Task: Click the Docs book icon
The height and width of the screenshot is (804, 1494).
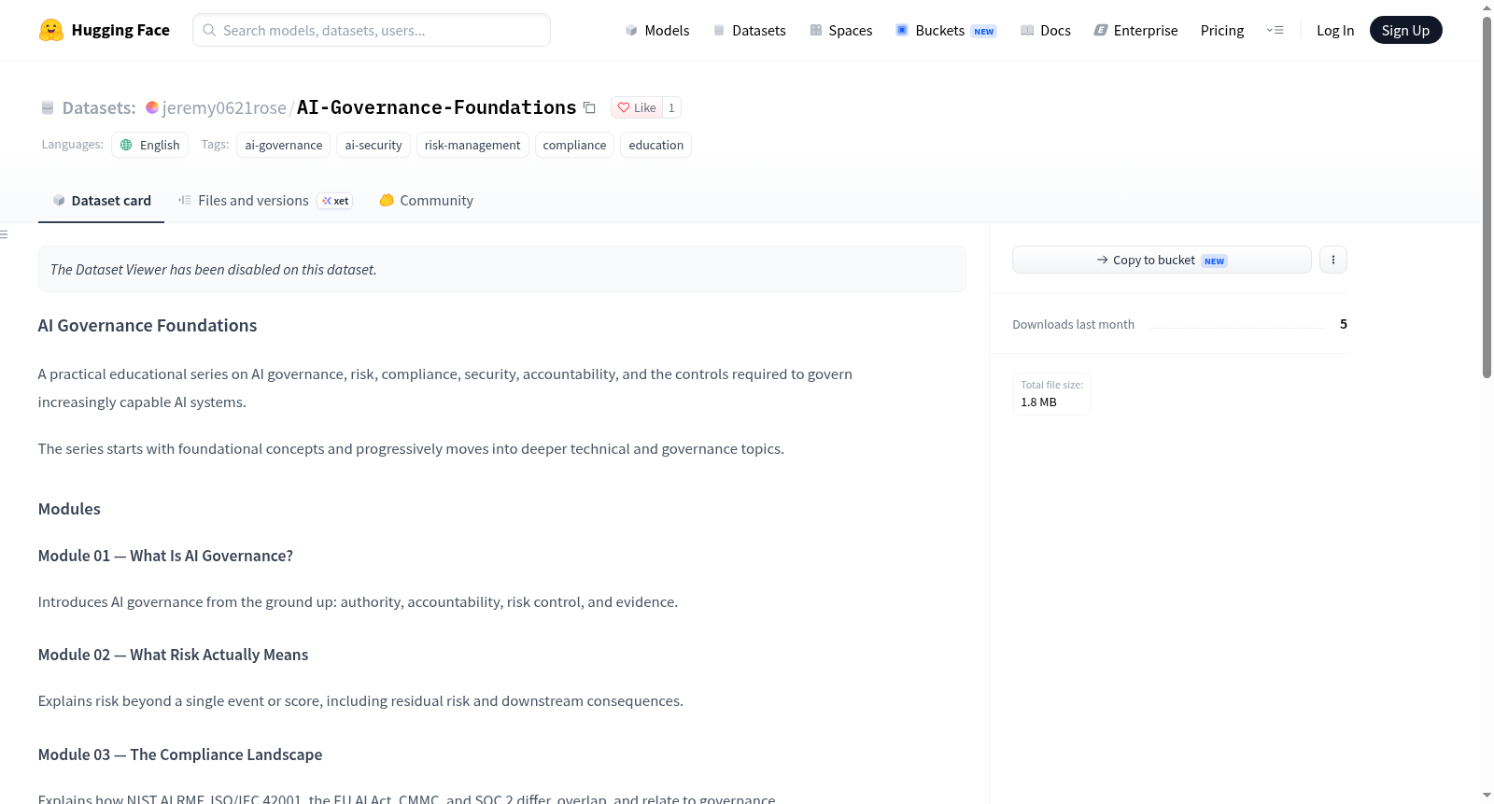Action: pyautogui.click(x=1027, y=30)
